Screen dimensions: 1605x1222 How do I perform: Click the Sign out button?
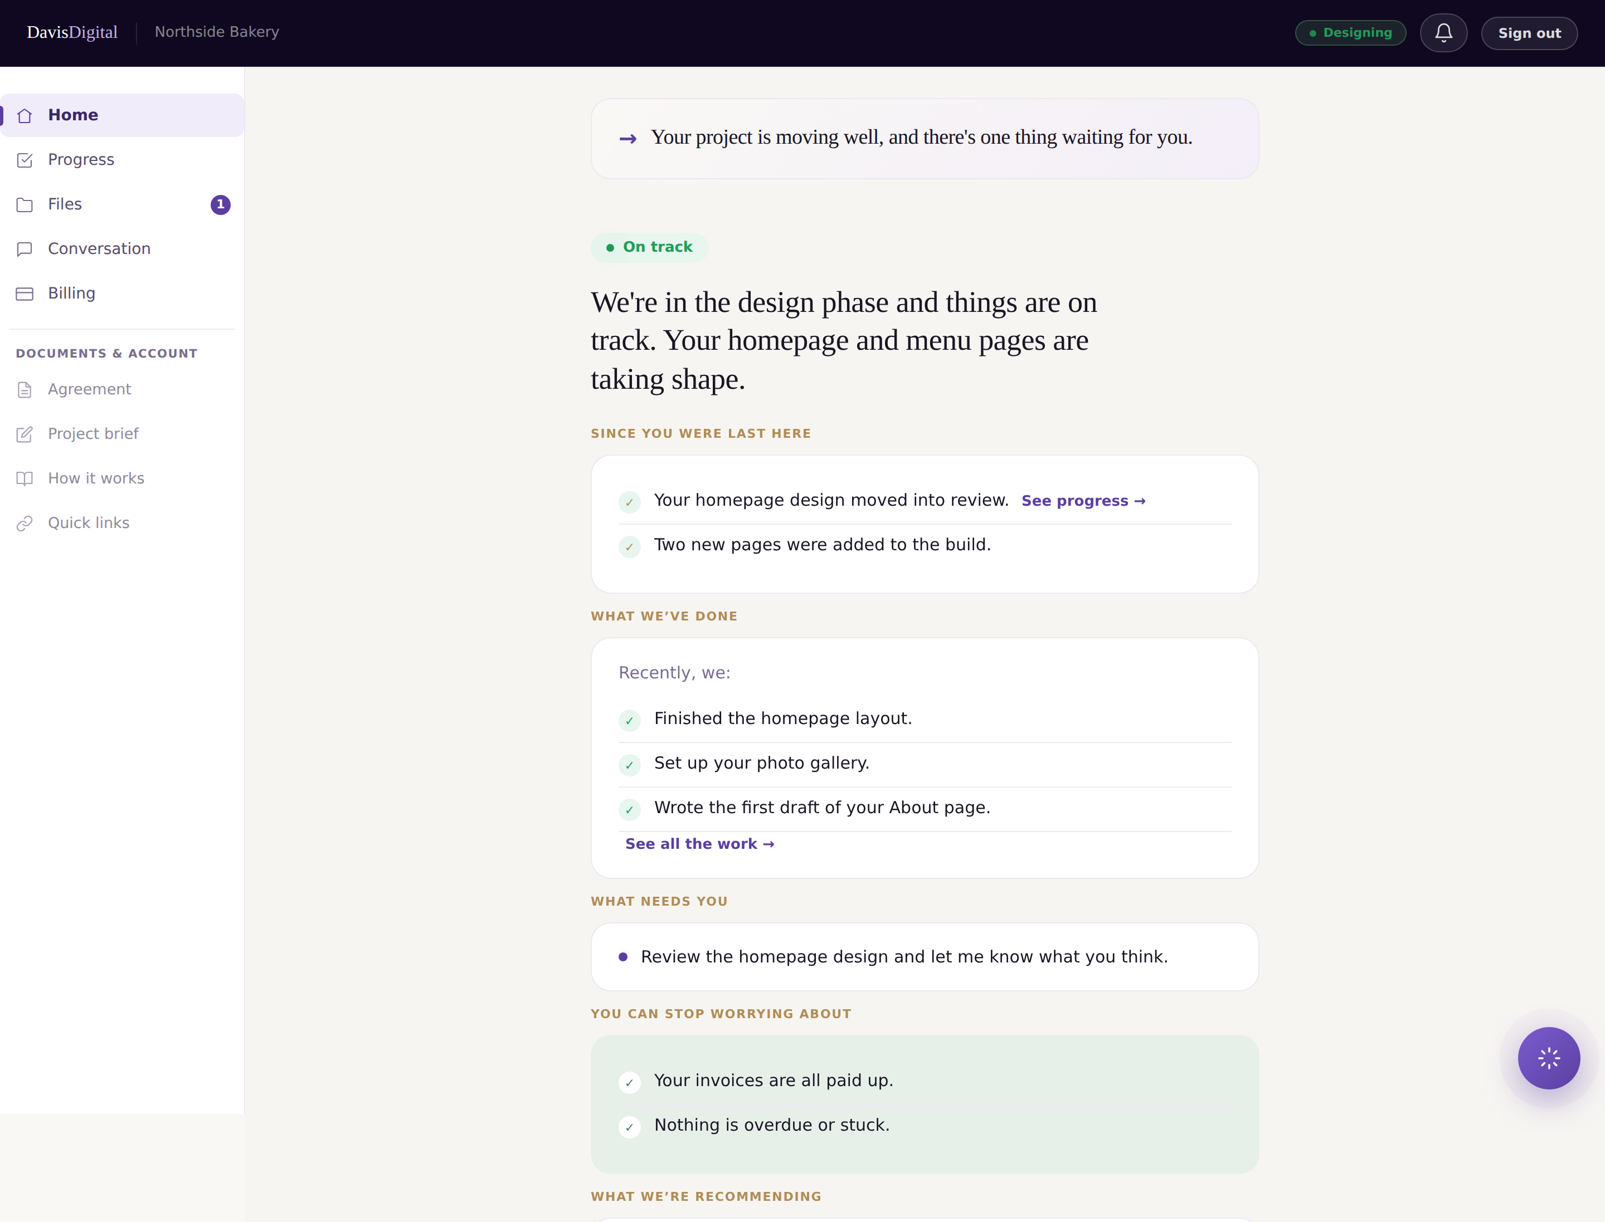pyautogui.click(x=1529, y=33)
